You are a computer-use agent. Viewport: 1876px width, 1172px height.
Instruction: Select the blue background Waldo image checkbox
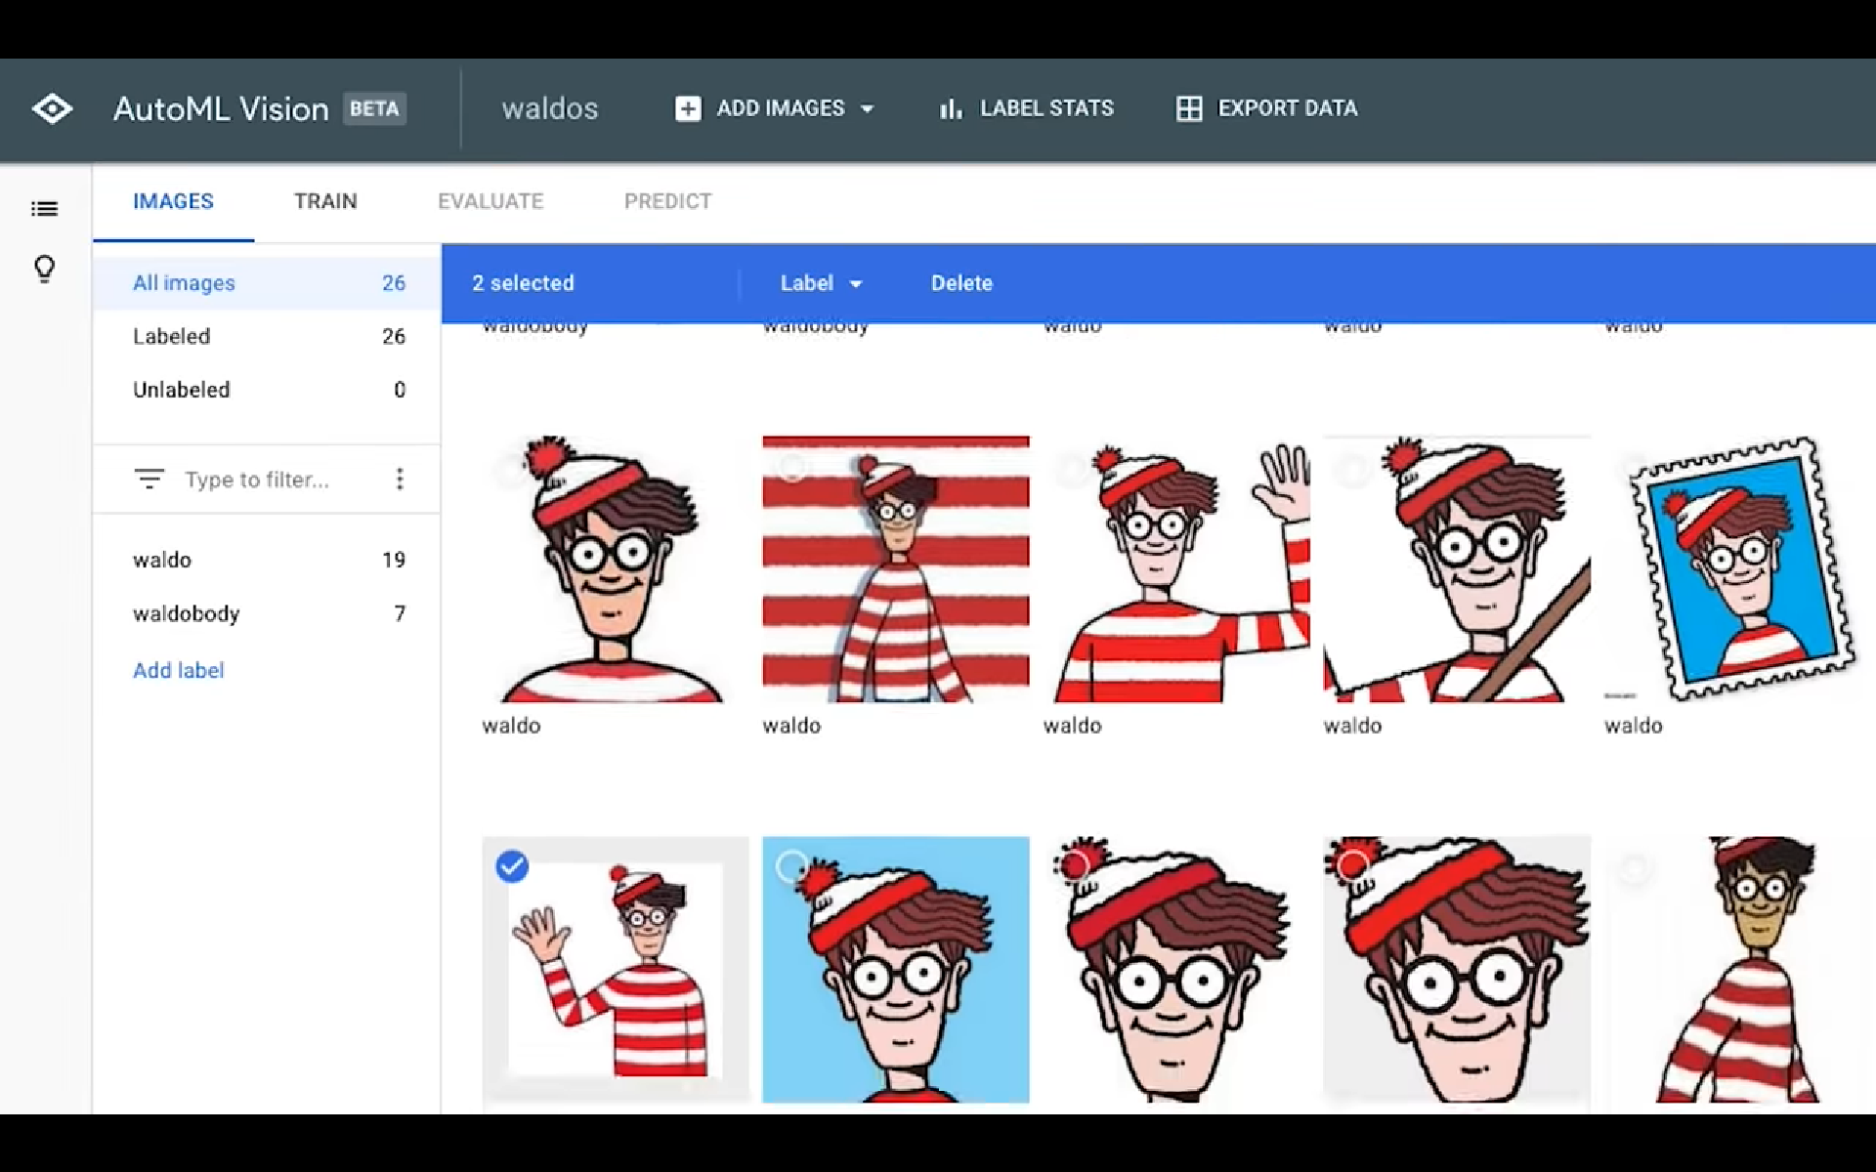pos(791,866)
